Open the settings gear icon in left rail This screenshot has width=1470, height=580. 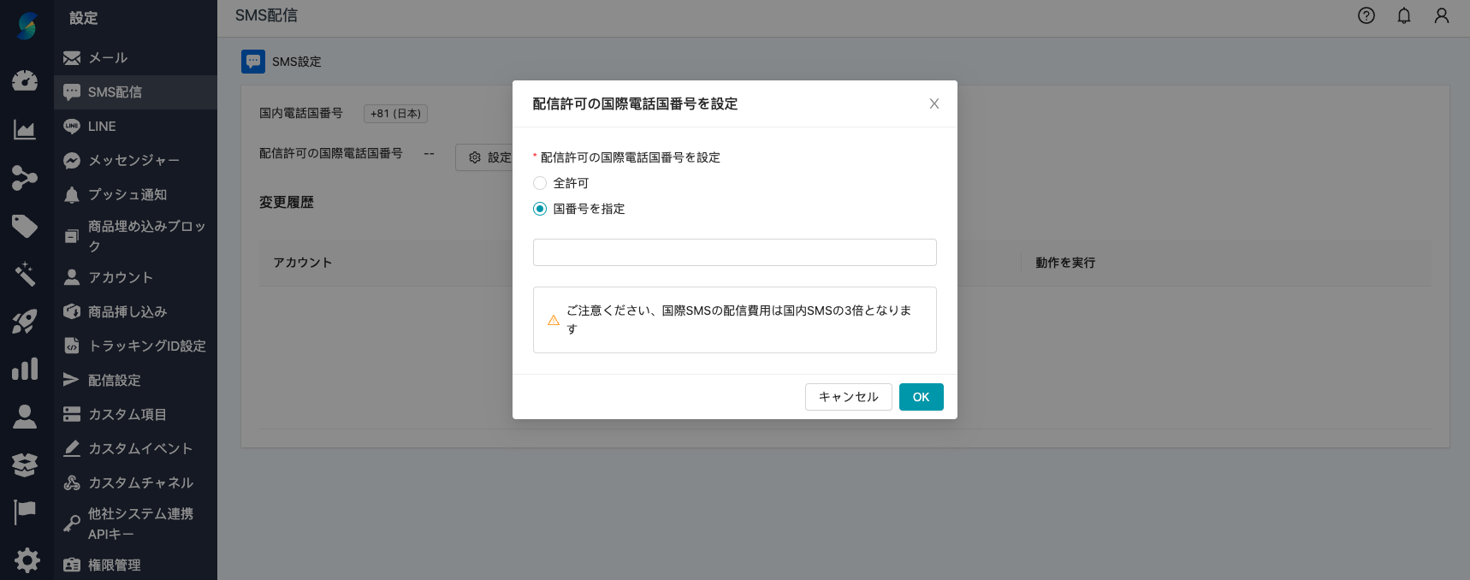pos(27,560)
